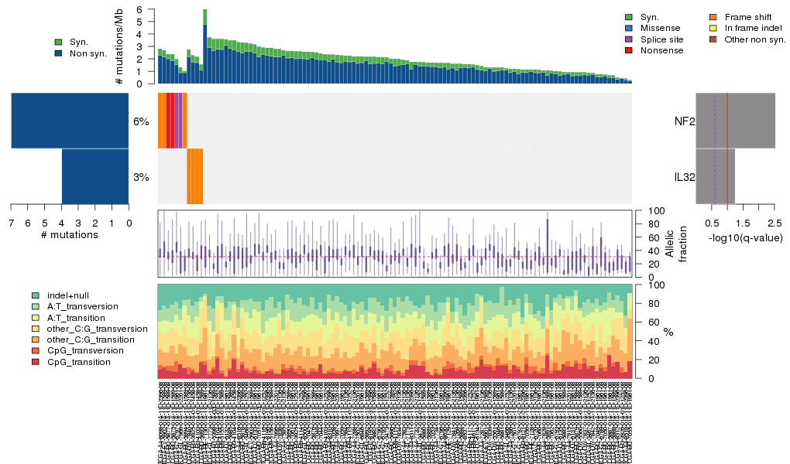
Task: Click the NF2 gene label
Action: point(684,121)
